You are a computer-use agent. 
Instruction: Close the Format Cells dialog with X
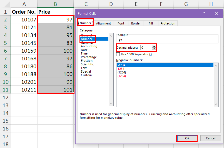[216, 13]
